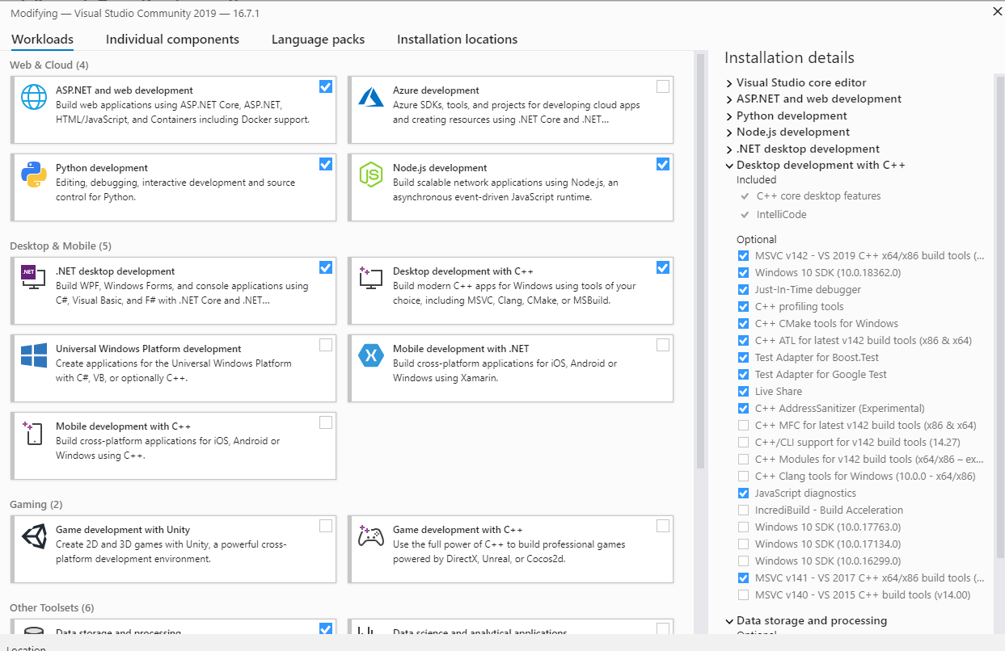
Task: Click the Mobile development with C++ icon
Action: coord(34,433)
